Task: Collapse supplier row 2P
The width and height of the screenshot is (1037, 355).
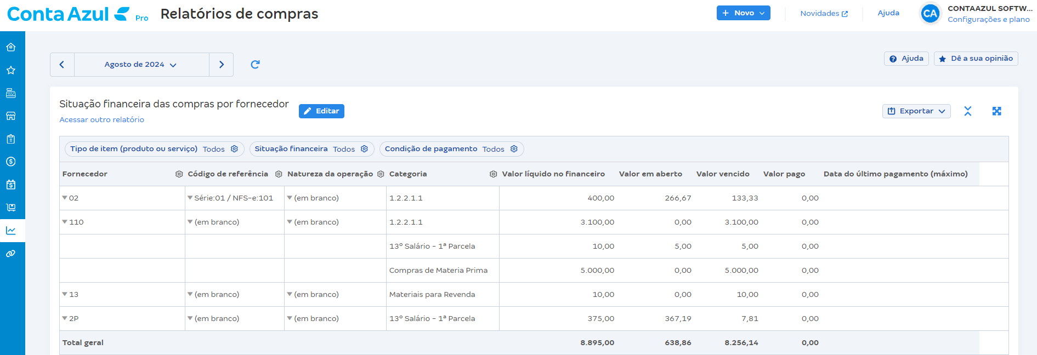Action: click(65, 318)
